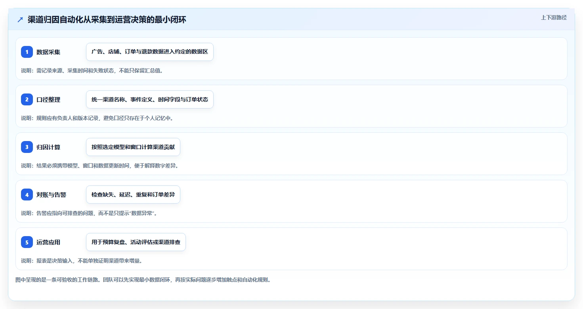Click the step number 1 badge
The image size is (583, 309).
click(27, 52)
